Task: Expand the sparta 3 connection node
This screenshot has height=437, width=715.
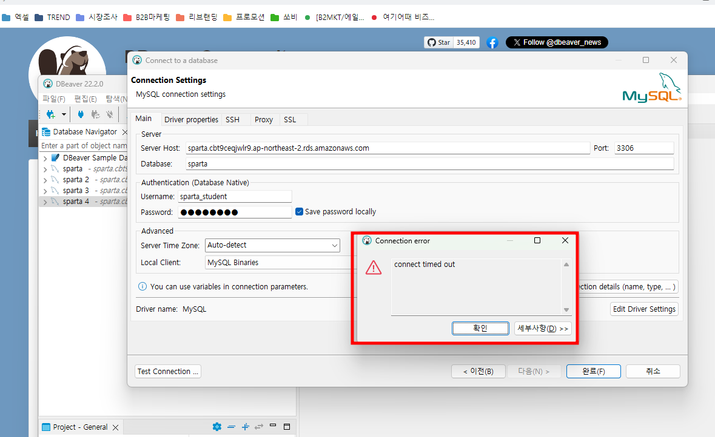Action: 45,191
